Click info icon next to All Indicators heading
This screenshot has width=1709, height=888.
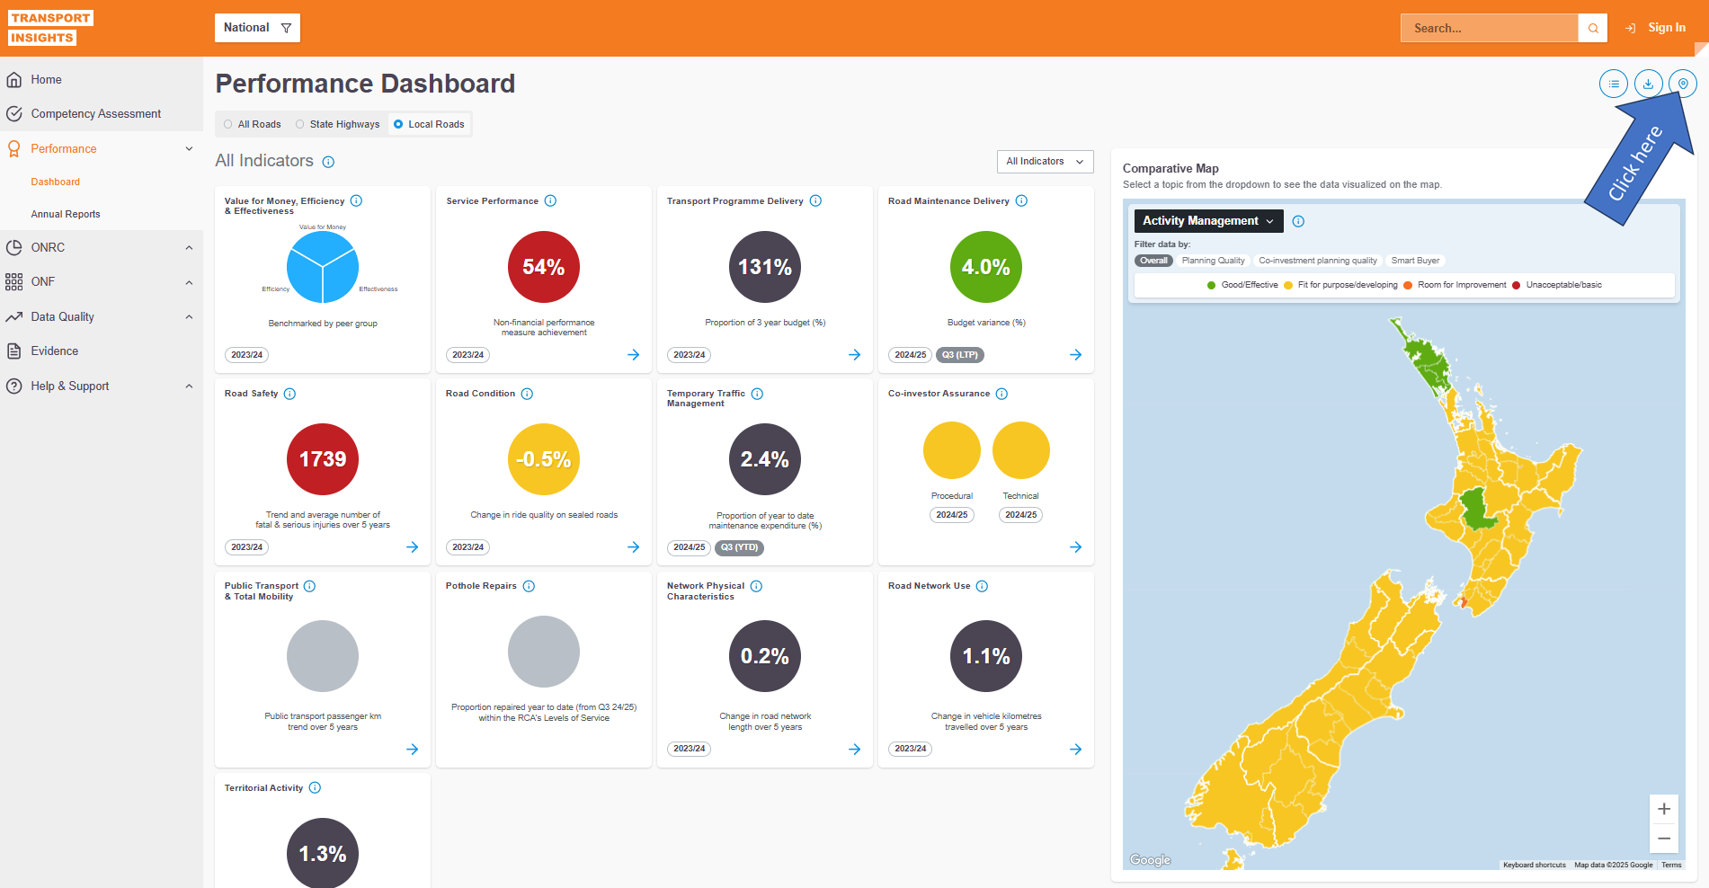coord(328,162)
